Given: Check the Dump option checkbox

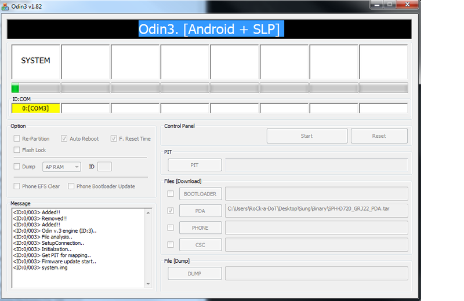Looking at the screenshot, I should [x=17, y=167].
